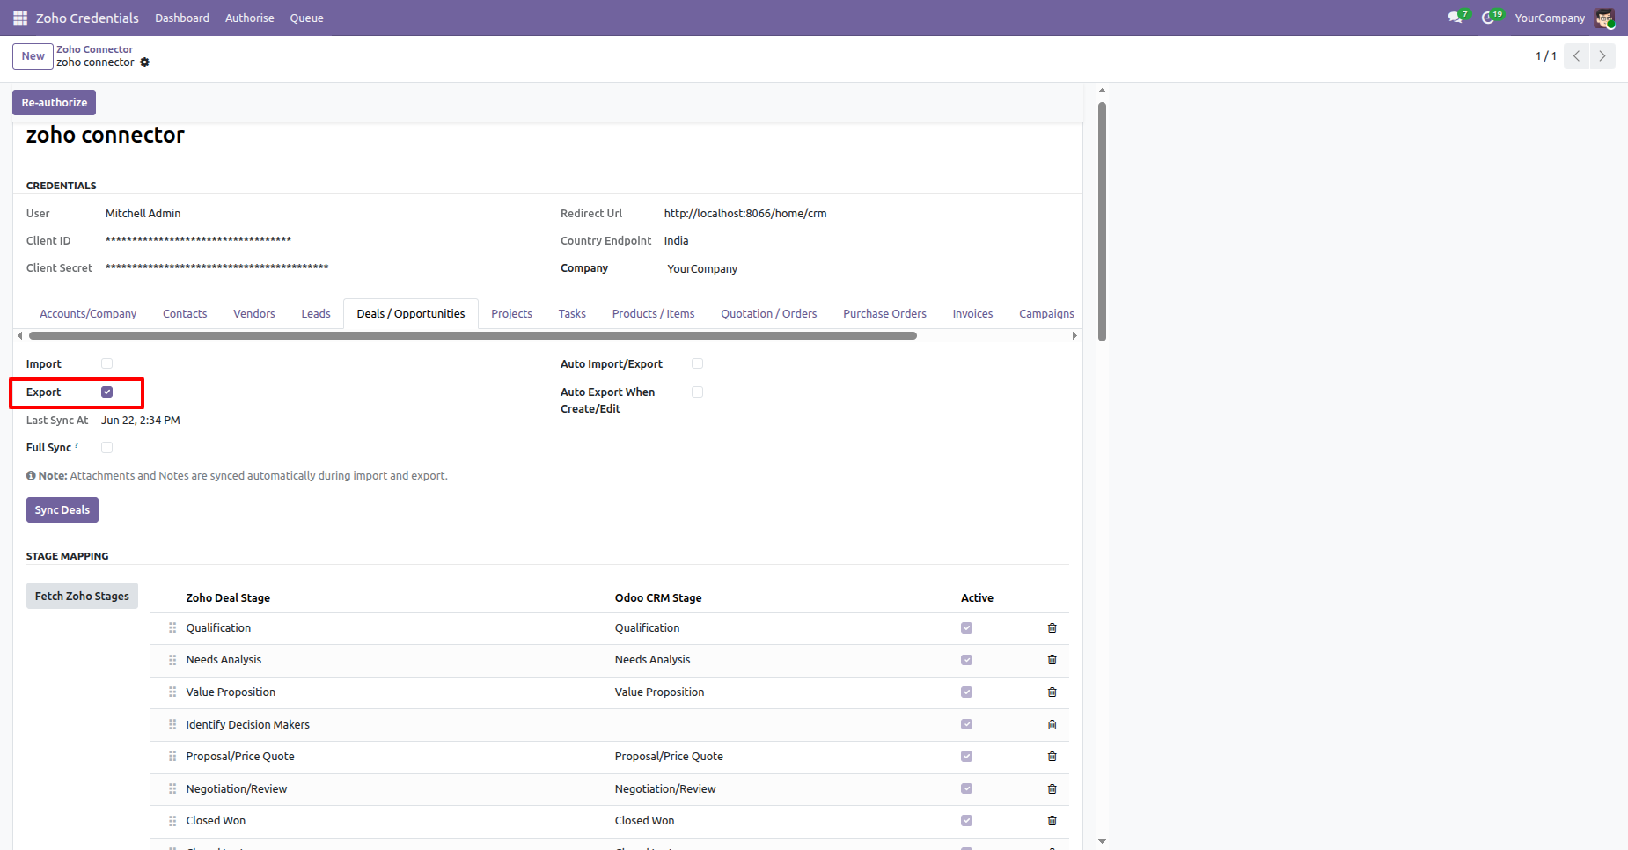Delete the Closed Won stage row

click(x=1052, y=821)
